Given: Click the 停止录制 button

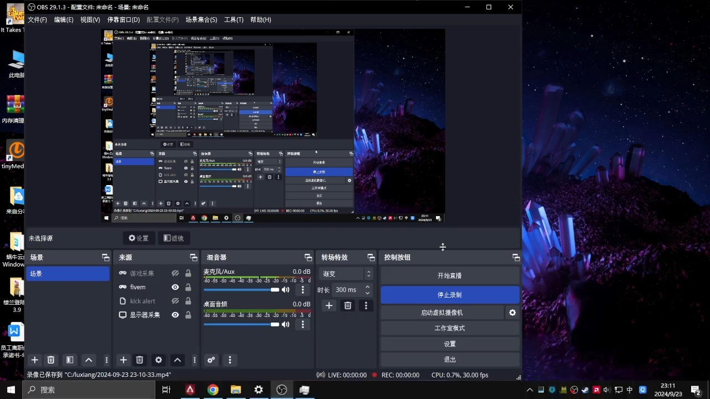Looking at the screenshot, I should (x=449, y=295).
